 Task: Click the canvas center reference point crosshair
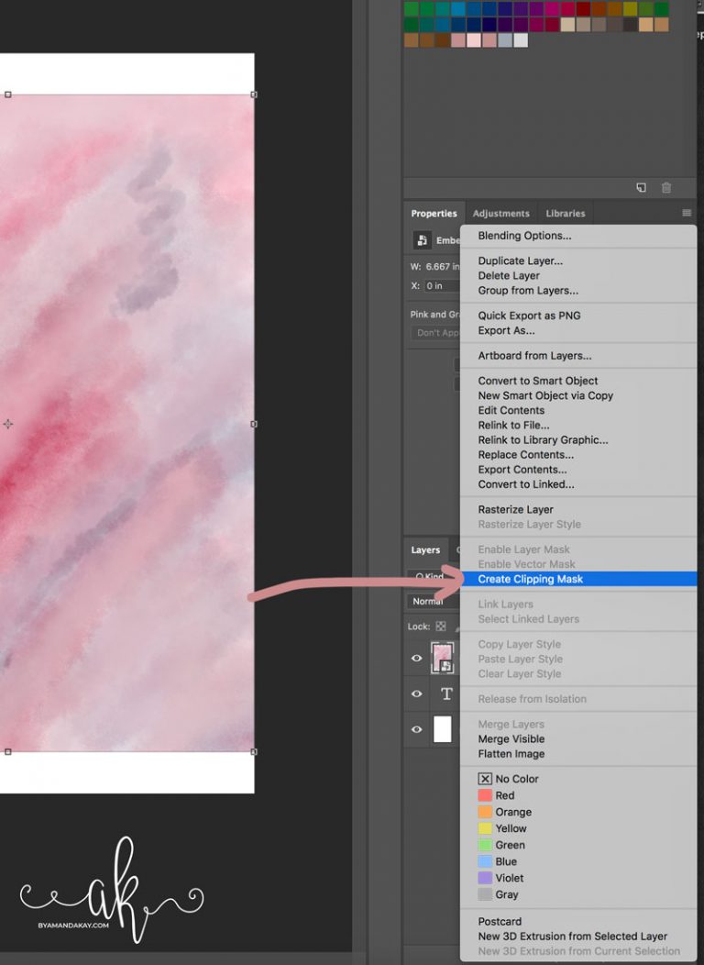[x=8, y=424]
